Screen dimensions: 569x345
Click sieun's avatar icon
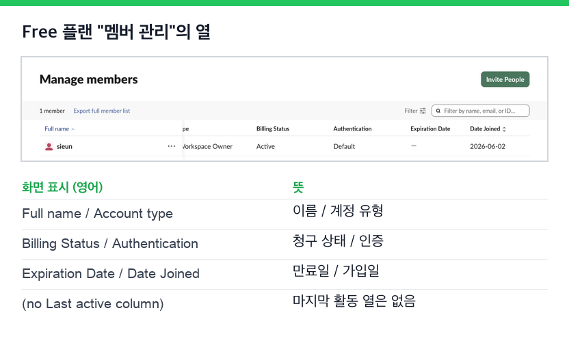pyautogui.click(x=49, y=146)
